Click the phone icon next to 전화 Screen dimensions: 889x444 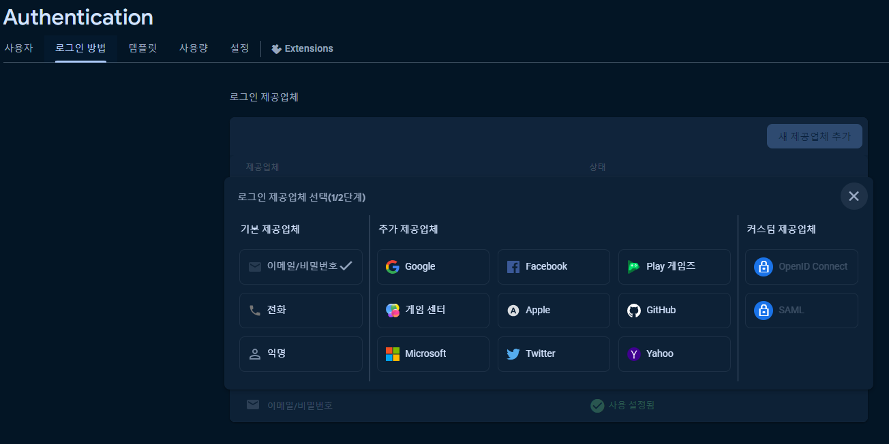[x=255, y=311]
